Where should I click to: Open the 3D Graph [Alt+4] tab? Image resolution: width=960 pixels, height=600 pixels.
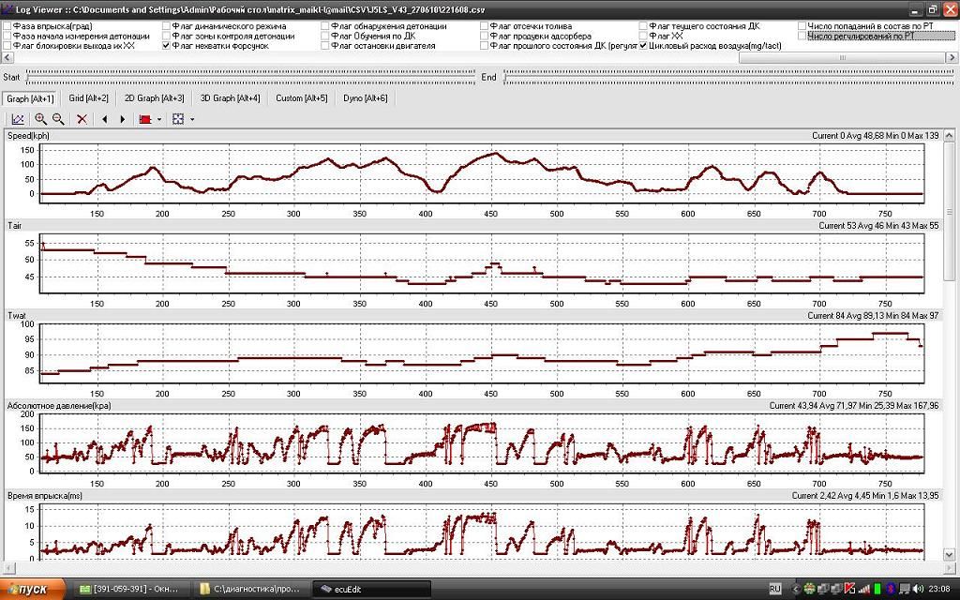[231, 97]
